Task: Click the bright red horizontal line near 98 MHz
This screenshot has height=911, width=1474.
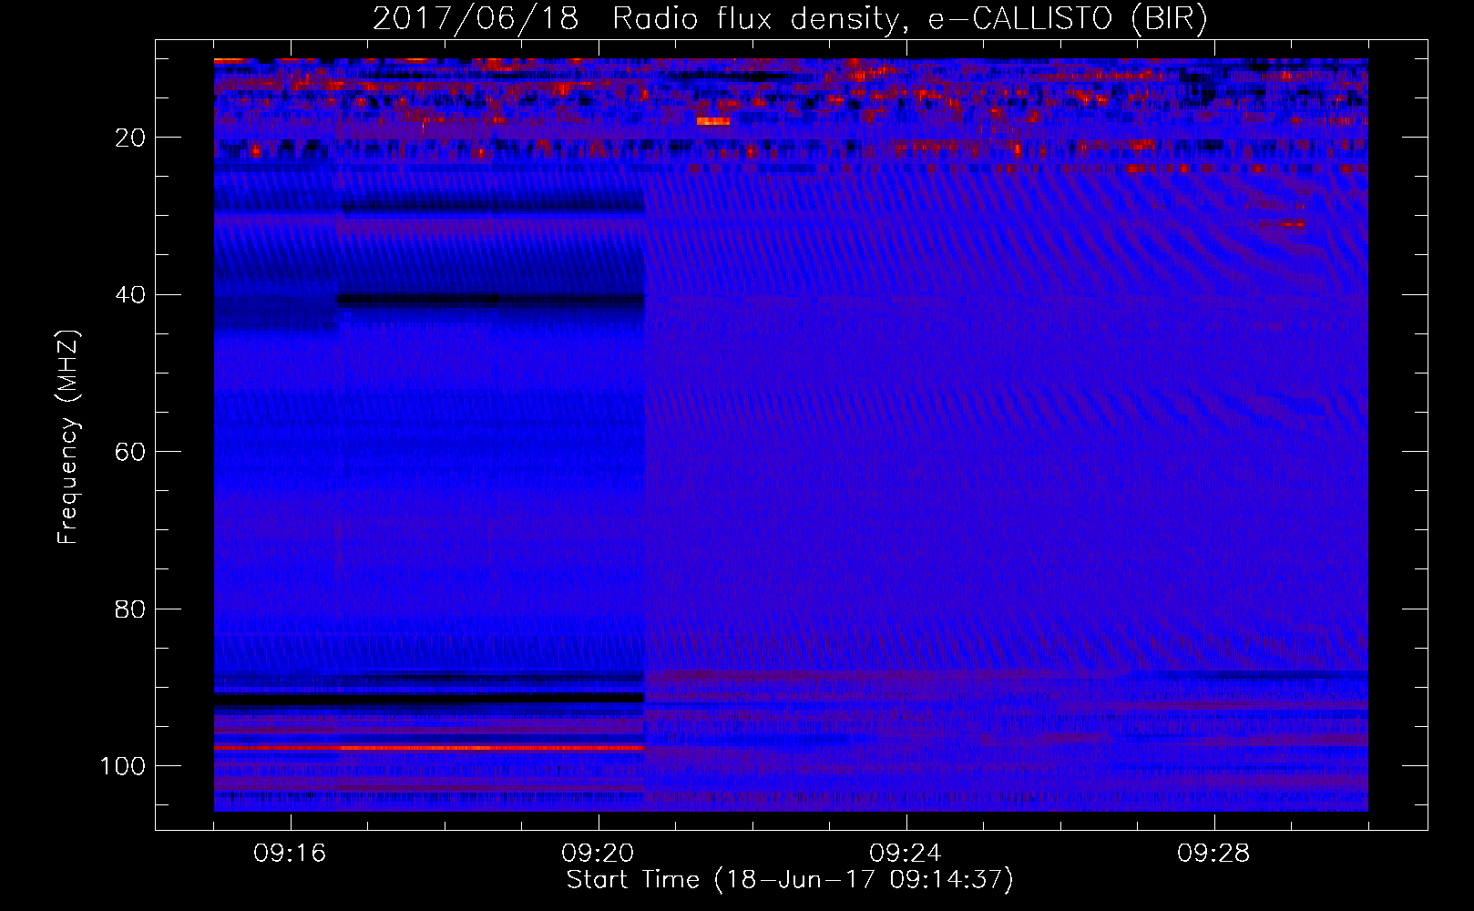Action: click(429, 747)
